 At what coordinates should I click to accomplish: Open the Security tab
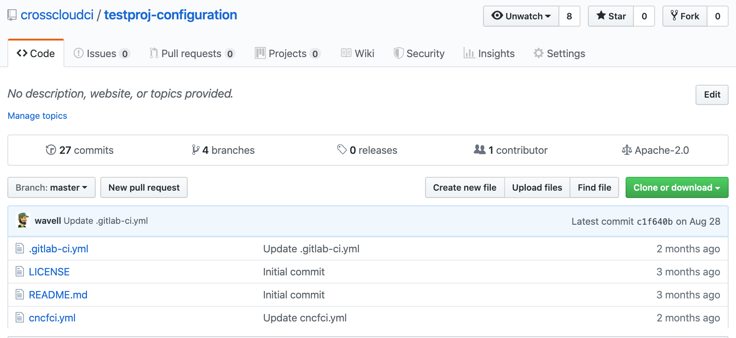(x=419, y=53)
